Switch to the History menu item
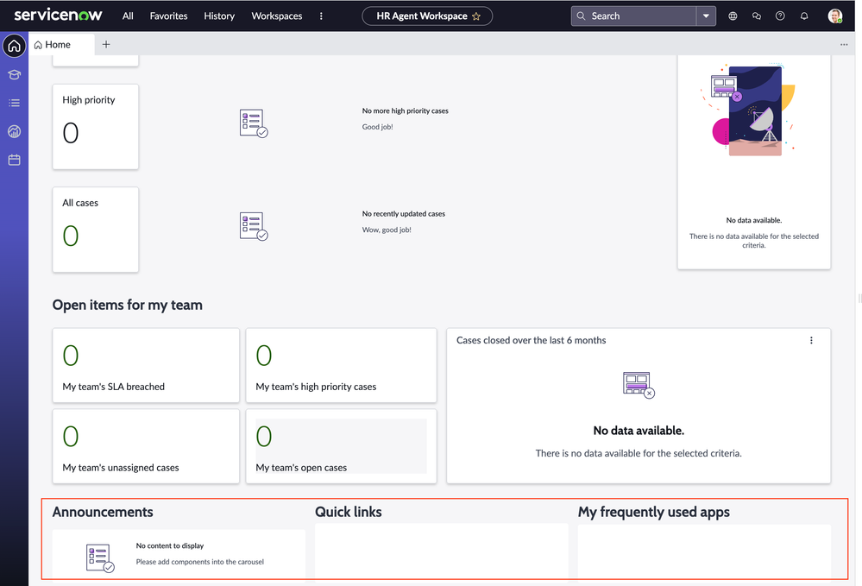 [219, 16]
